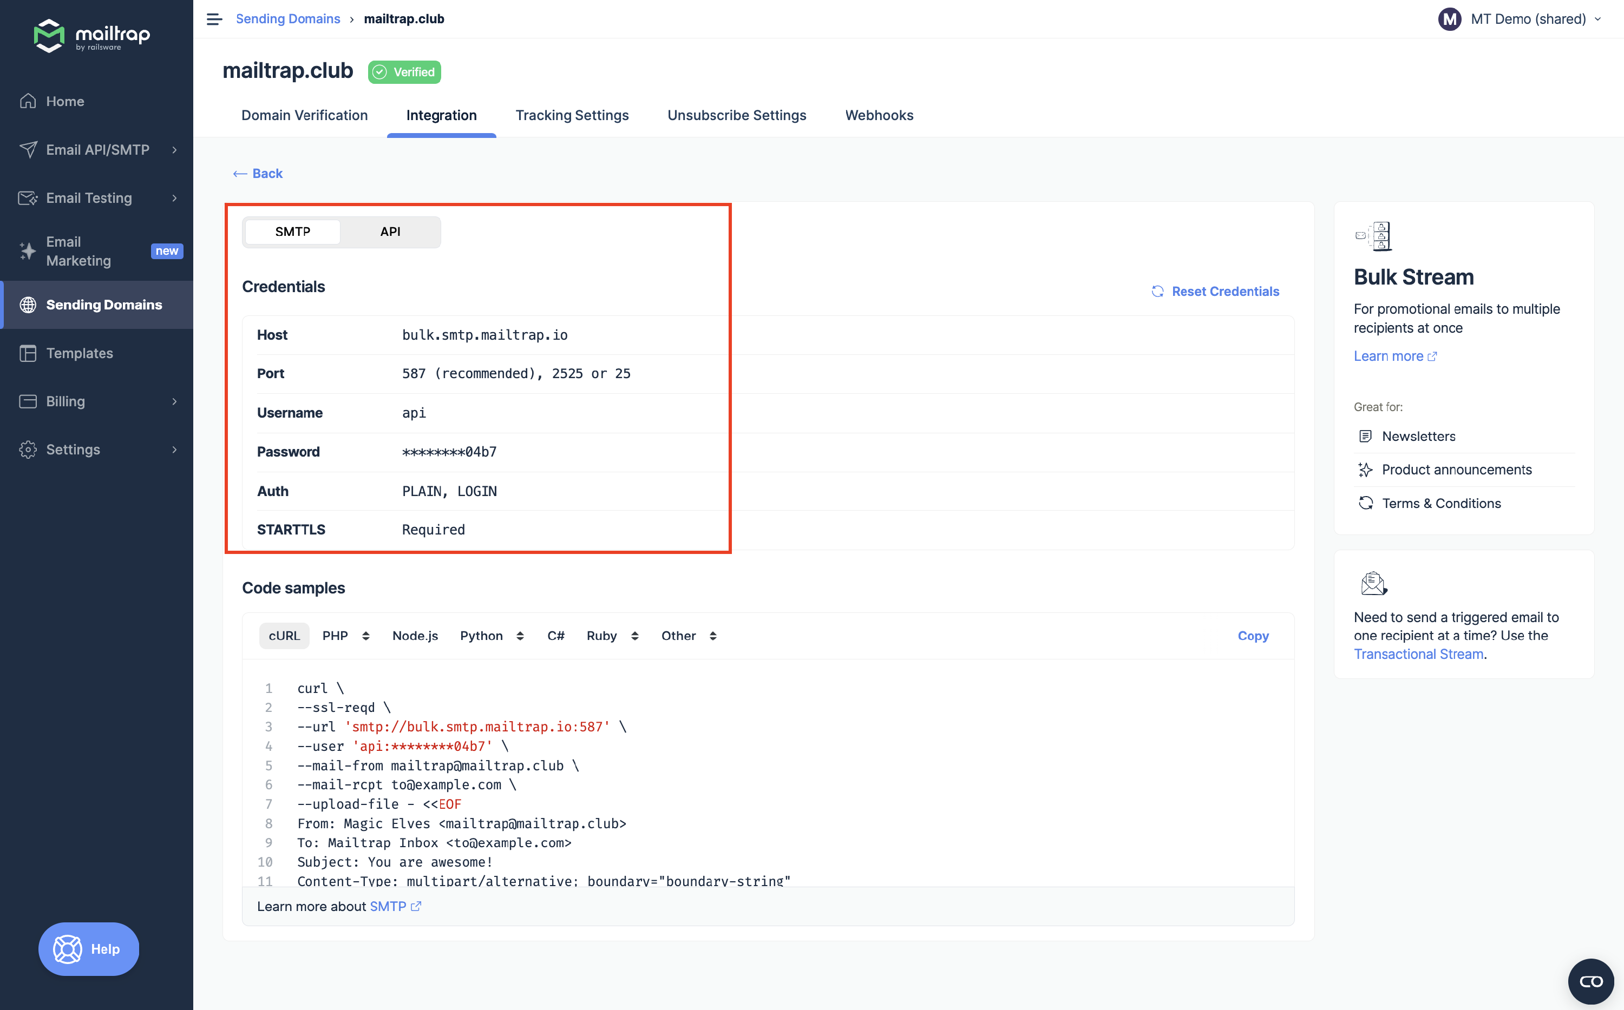This screenshot has height=1010, width=1624.
Task: Click the Reset Credentials refresh icon
Action: [x=1157, y=291]
